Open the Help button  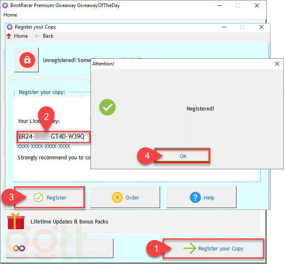coord(202,197)
